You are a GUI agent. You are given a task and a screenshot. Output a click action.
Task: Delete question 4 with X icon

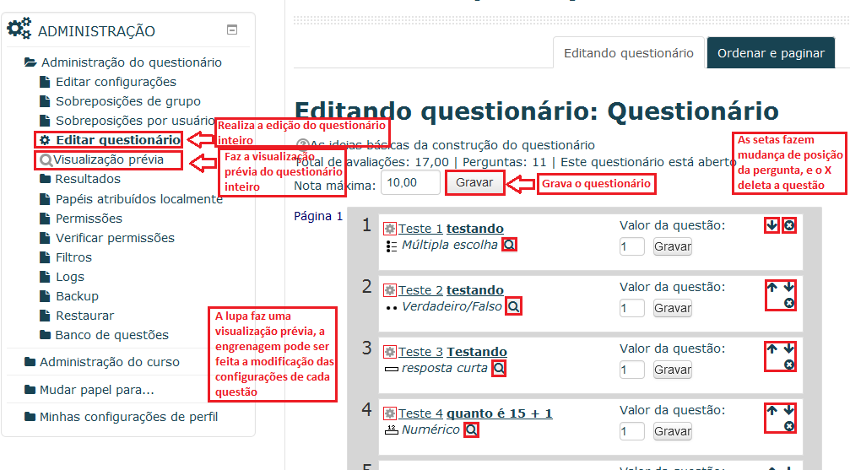788,426
